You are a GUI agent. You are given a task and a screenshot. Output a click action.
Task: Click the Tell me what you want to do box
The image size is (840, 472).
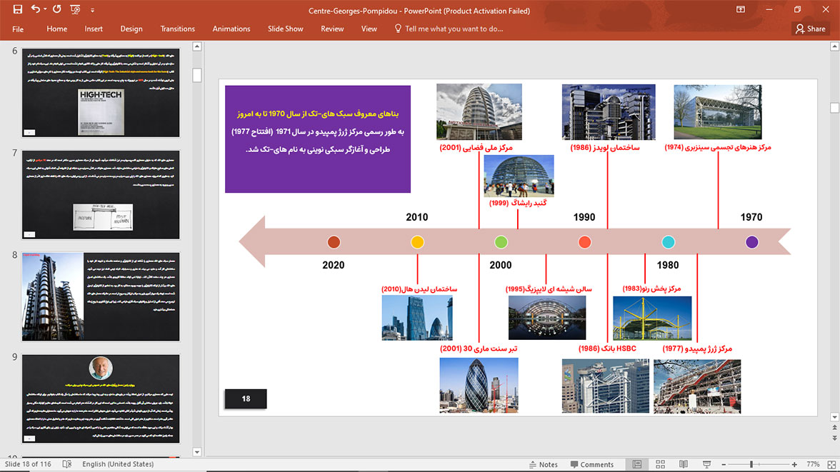(449, 29)
